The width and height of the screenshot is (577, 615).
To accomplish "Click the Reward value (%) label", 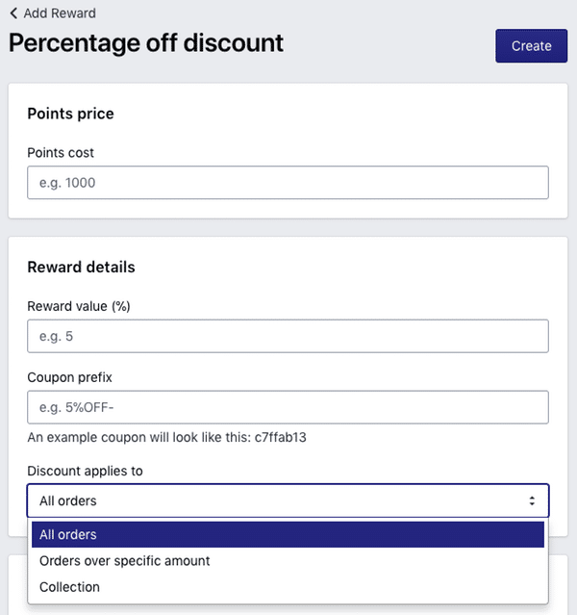I will point(79,306).
